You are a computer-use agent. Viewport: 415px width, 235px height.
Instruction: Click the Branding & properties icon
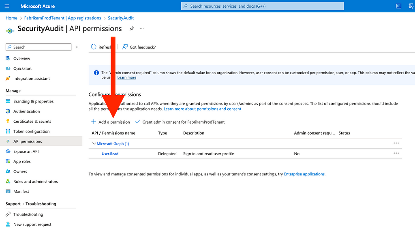pyautogui.click(x=8, y=101)
